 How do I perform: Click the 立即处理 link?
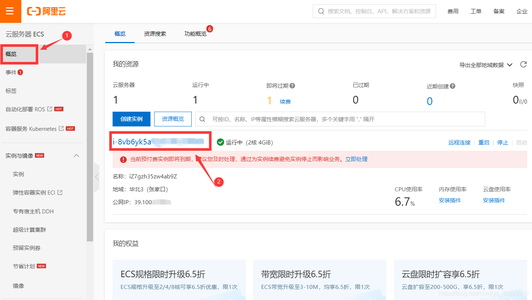click(357, 159)
